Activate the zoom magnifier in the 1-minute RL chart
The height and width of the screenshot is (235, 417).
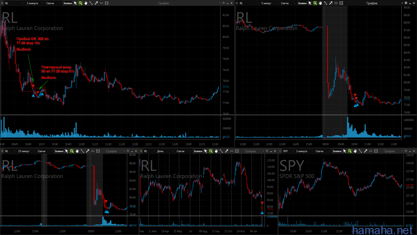(x=81, y=3)
